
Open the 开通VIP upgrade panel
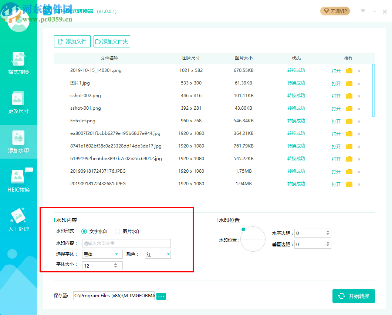tap(335, 11)
